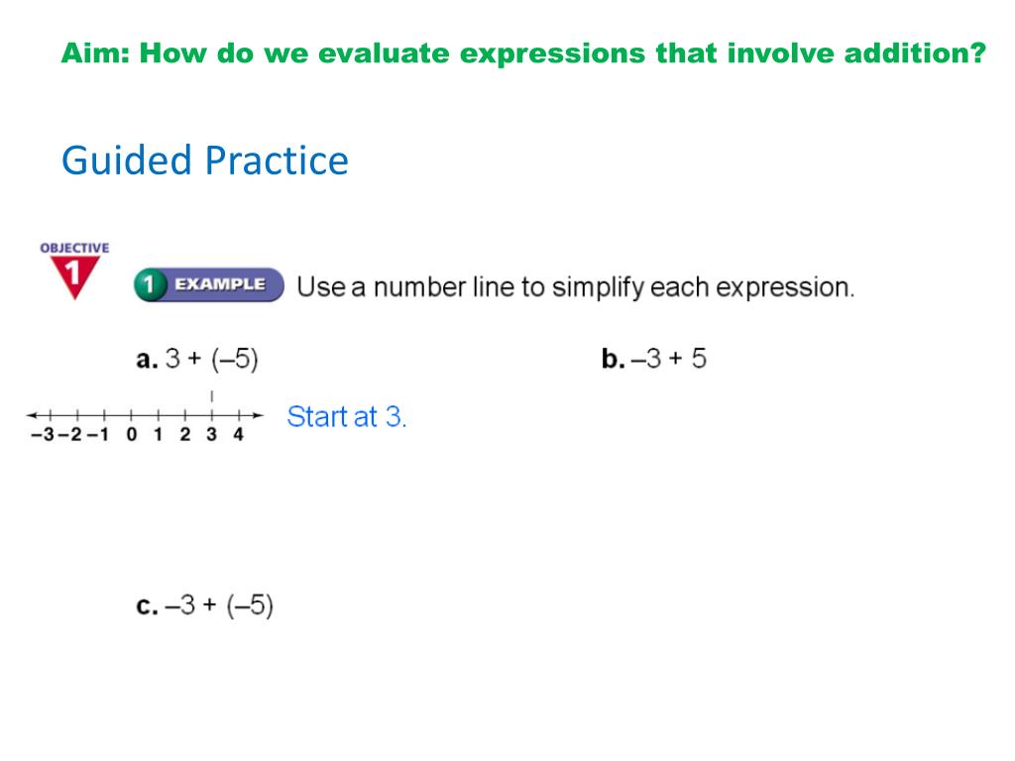
Task: Select expression c. –3 + (–5)
Action: [204, 605]
